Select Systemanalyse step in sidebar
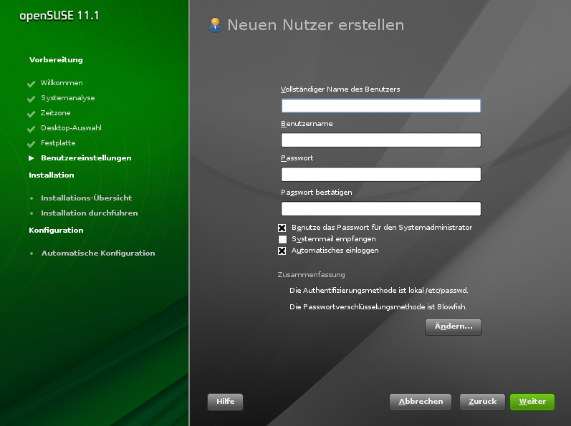This screenshot has width=571, height=426. coord(68,98)
